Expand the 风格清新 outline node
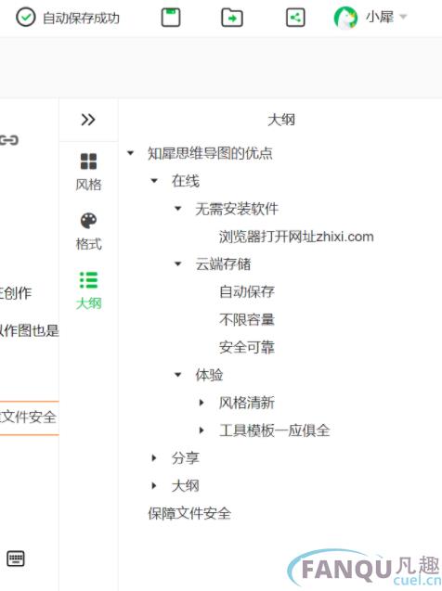 pos(201,403)
